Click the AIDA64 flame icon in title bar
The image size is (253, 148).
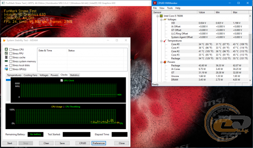pyautogui.click(x=4, y=40)
